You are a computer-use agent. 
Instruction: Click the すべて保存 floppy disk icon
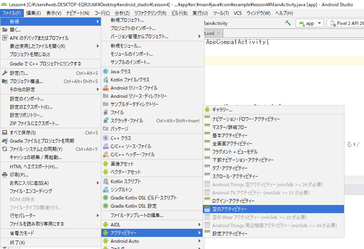coord(5,133)
